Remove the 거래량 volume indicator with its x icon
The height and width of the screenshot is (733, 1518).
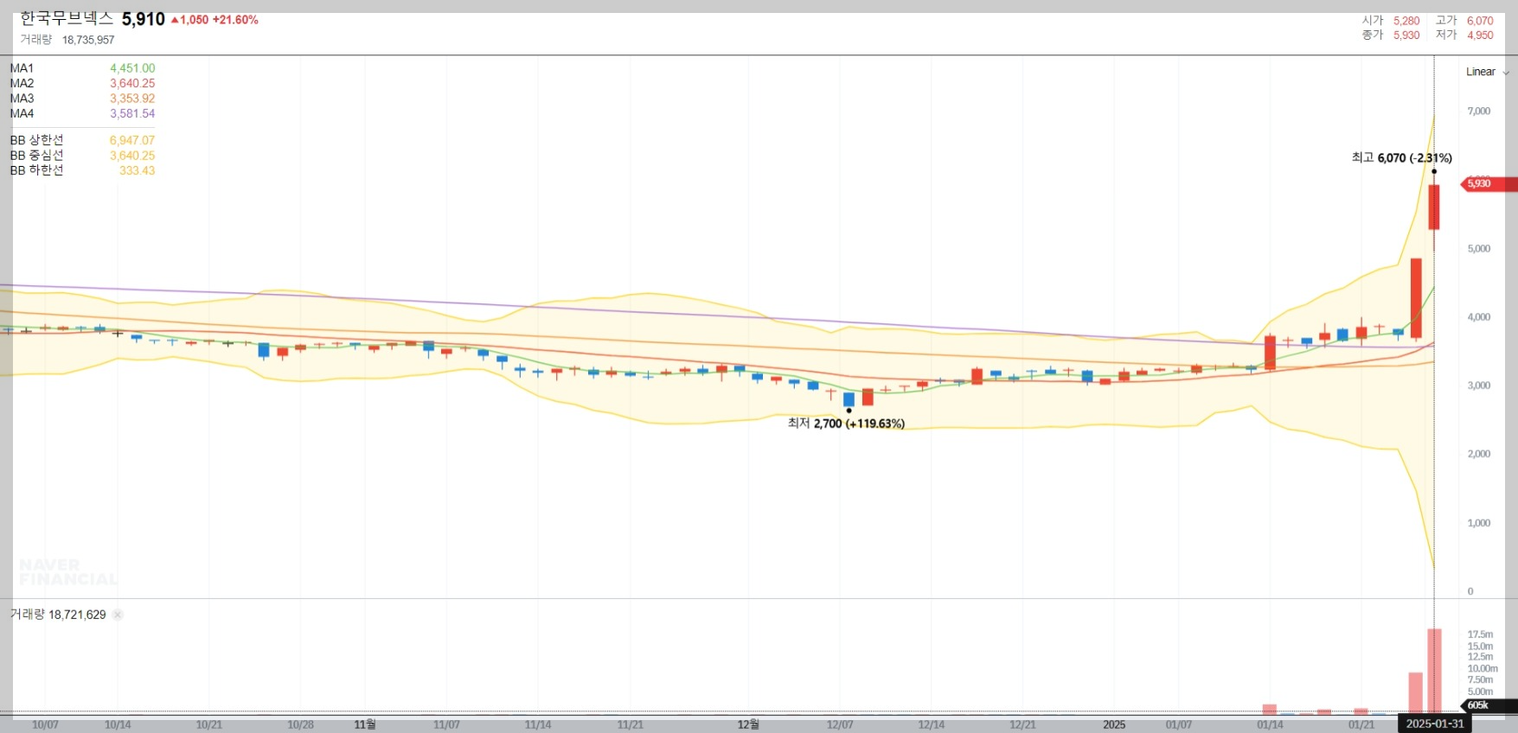[118, 615]
